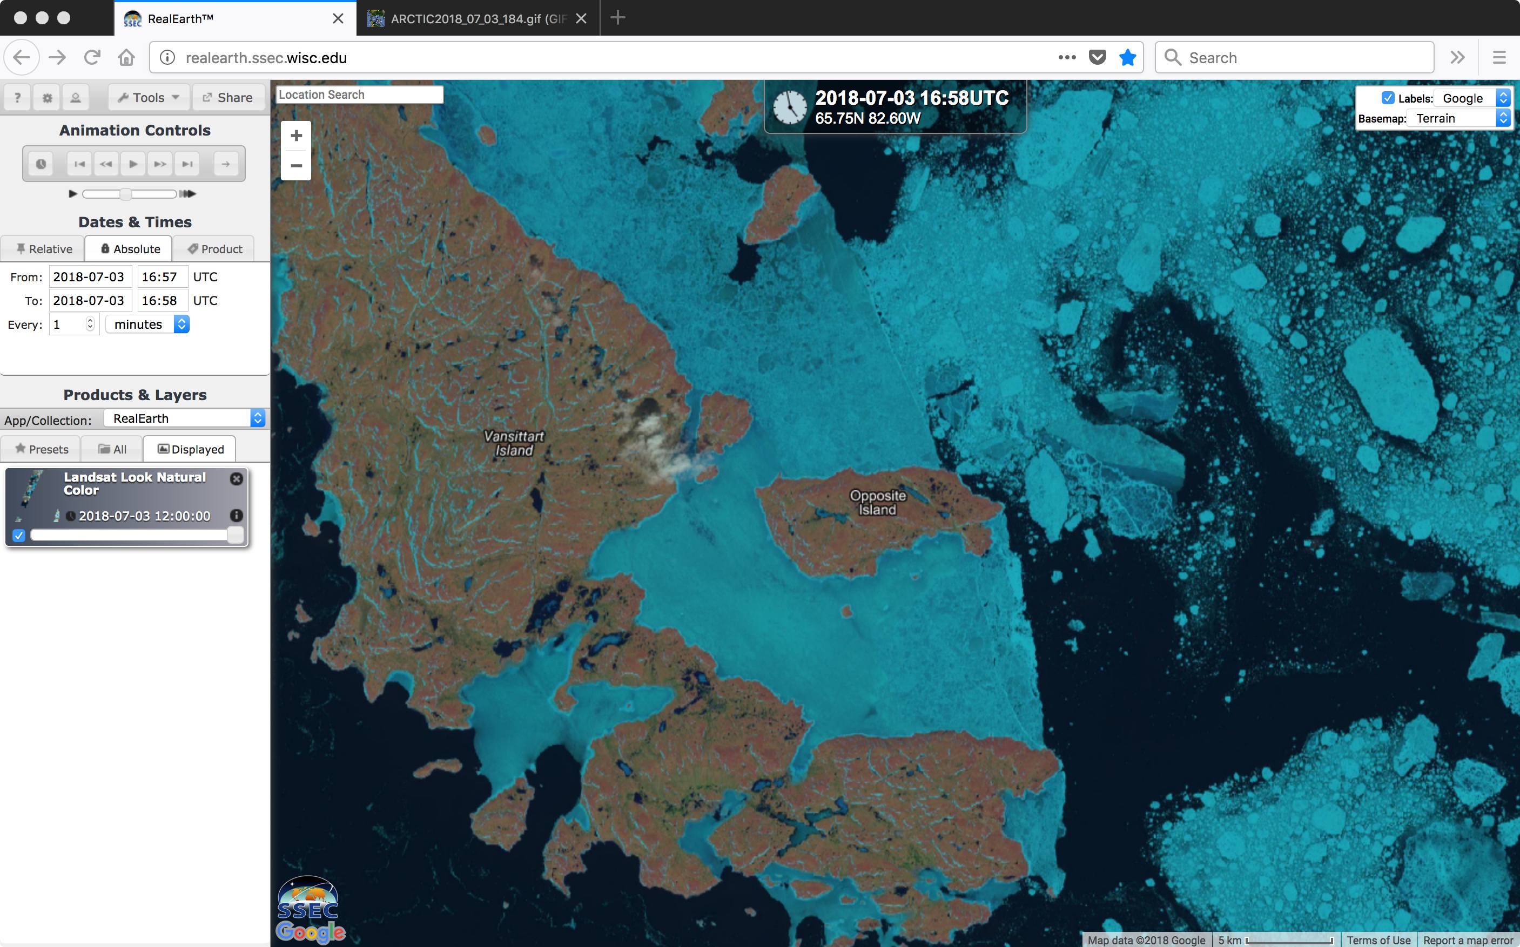Toggle visibility of Landsat Look Natural Color layer
This screenshot has height=947, width=1520.
[x=19, y=536]
